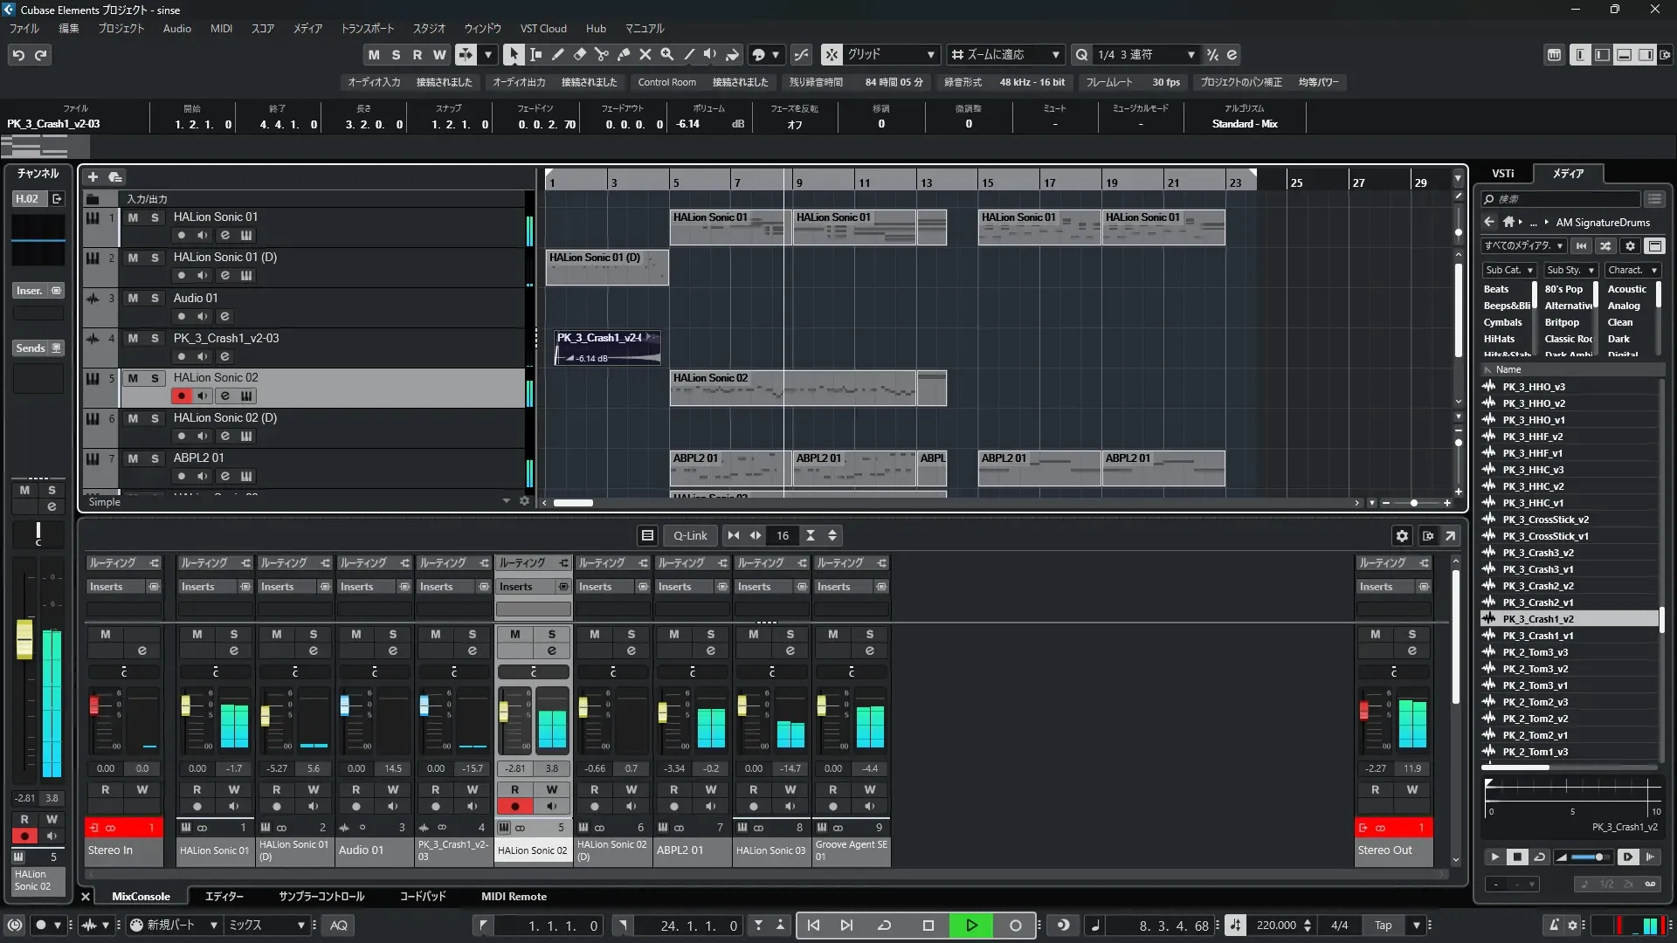The width and height of the screenshot is (1677, 943).
Task: Select the Split scissors tool
Action: pyautogui.click(x=602, y=55)
